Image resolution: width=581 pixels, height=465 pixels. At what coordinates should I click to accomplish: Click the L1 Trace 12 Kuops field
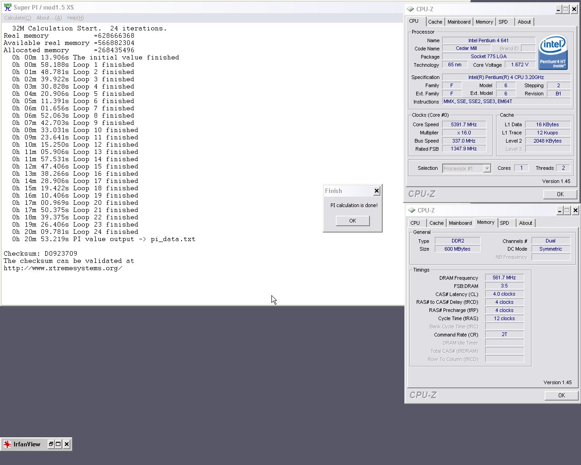point(548,133)
